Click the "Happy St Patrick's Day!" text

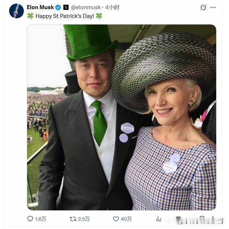(64, 16)
